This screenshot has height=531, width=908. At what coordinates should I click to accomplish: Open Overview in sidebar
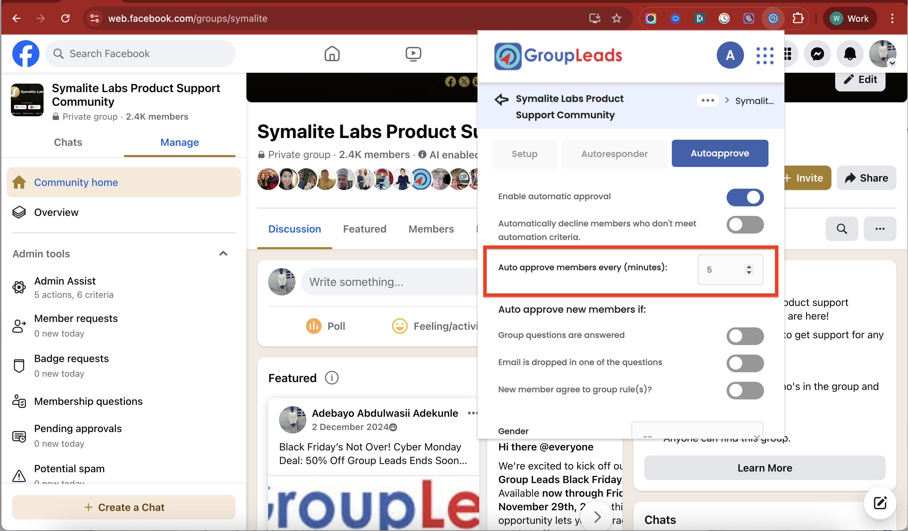click(x=124, y=212)
